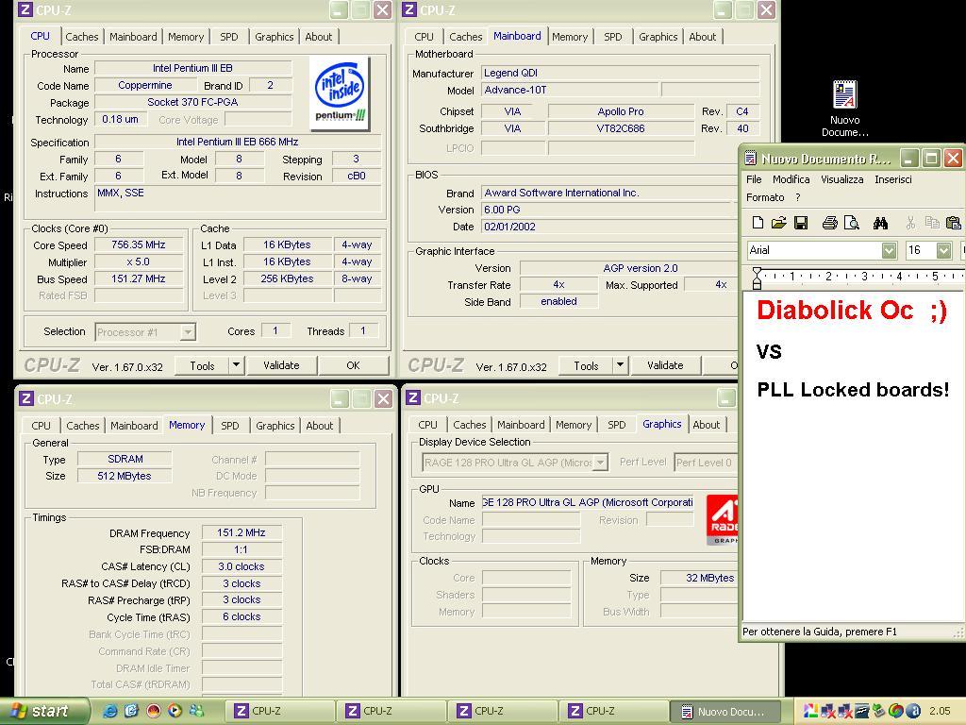Click the Paste clipboard icon in WordPad
Screen dimensions: 966x725
click(x=954, y=223)
